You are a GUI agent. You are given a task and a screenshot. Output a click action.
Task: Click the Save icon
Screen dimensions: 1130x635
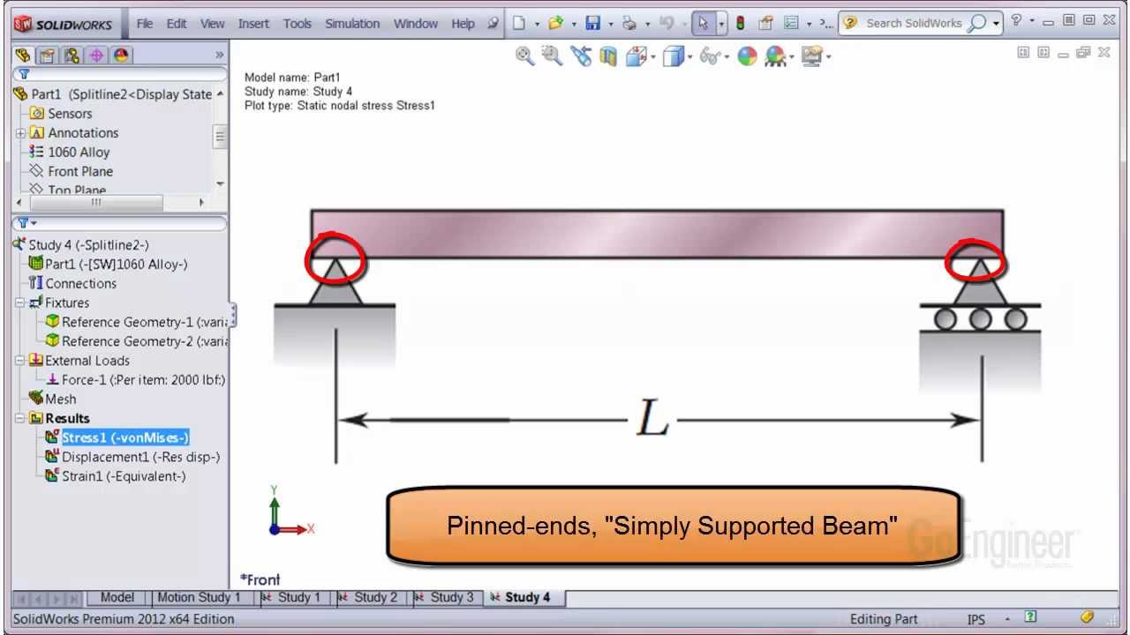(593, 23)
